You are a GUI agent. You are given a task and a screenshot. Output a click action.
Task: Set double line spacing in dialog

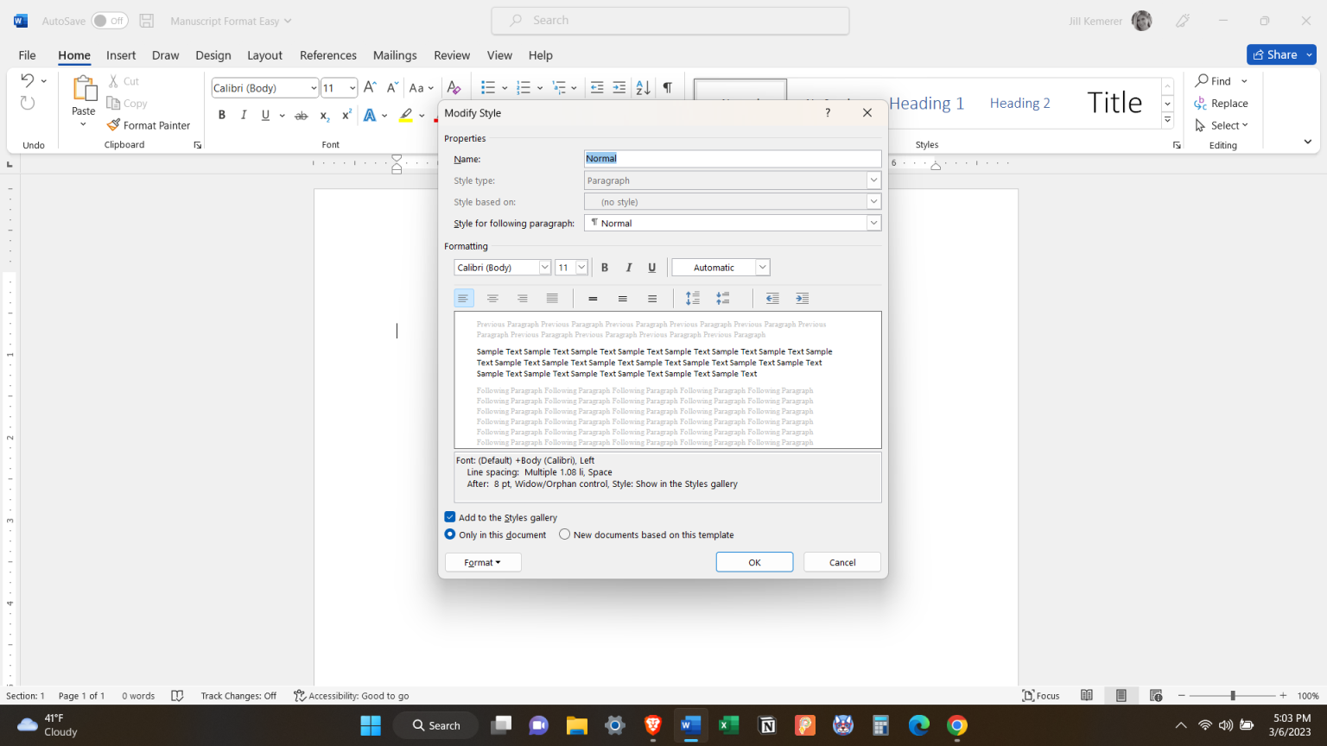[652, 298]
